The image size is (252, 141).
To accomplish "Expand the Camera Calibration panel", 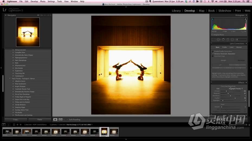I will click(246, 115).
